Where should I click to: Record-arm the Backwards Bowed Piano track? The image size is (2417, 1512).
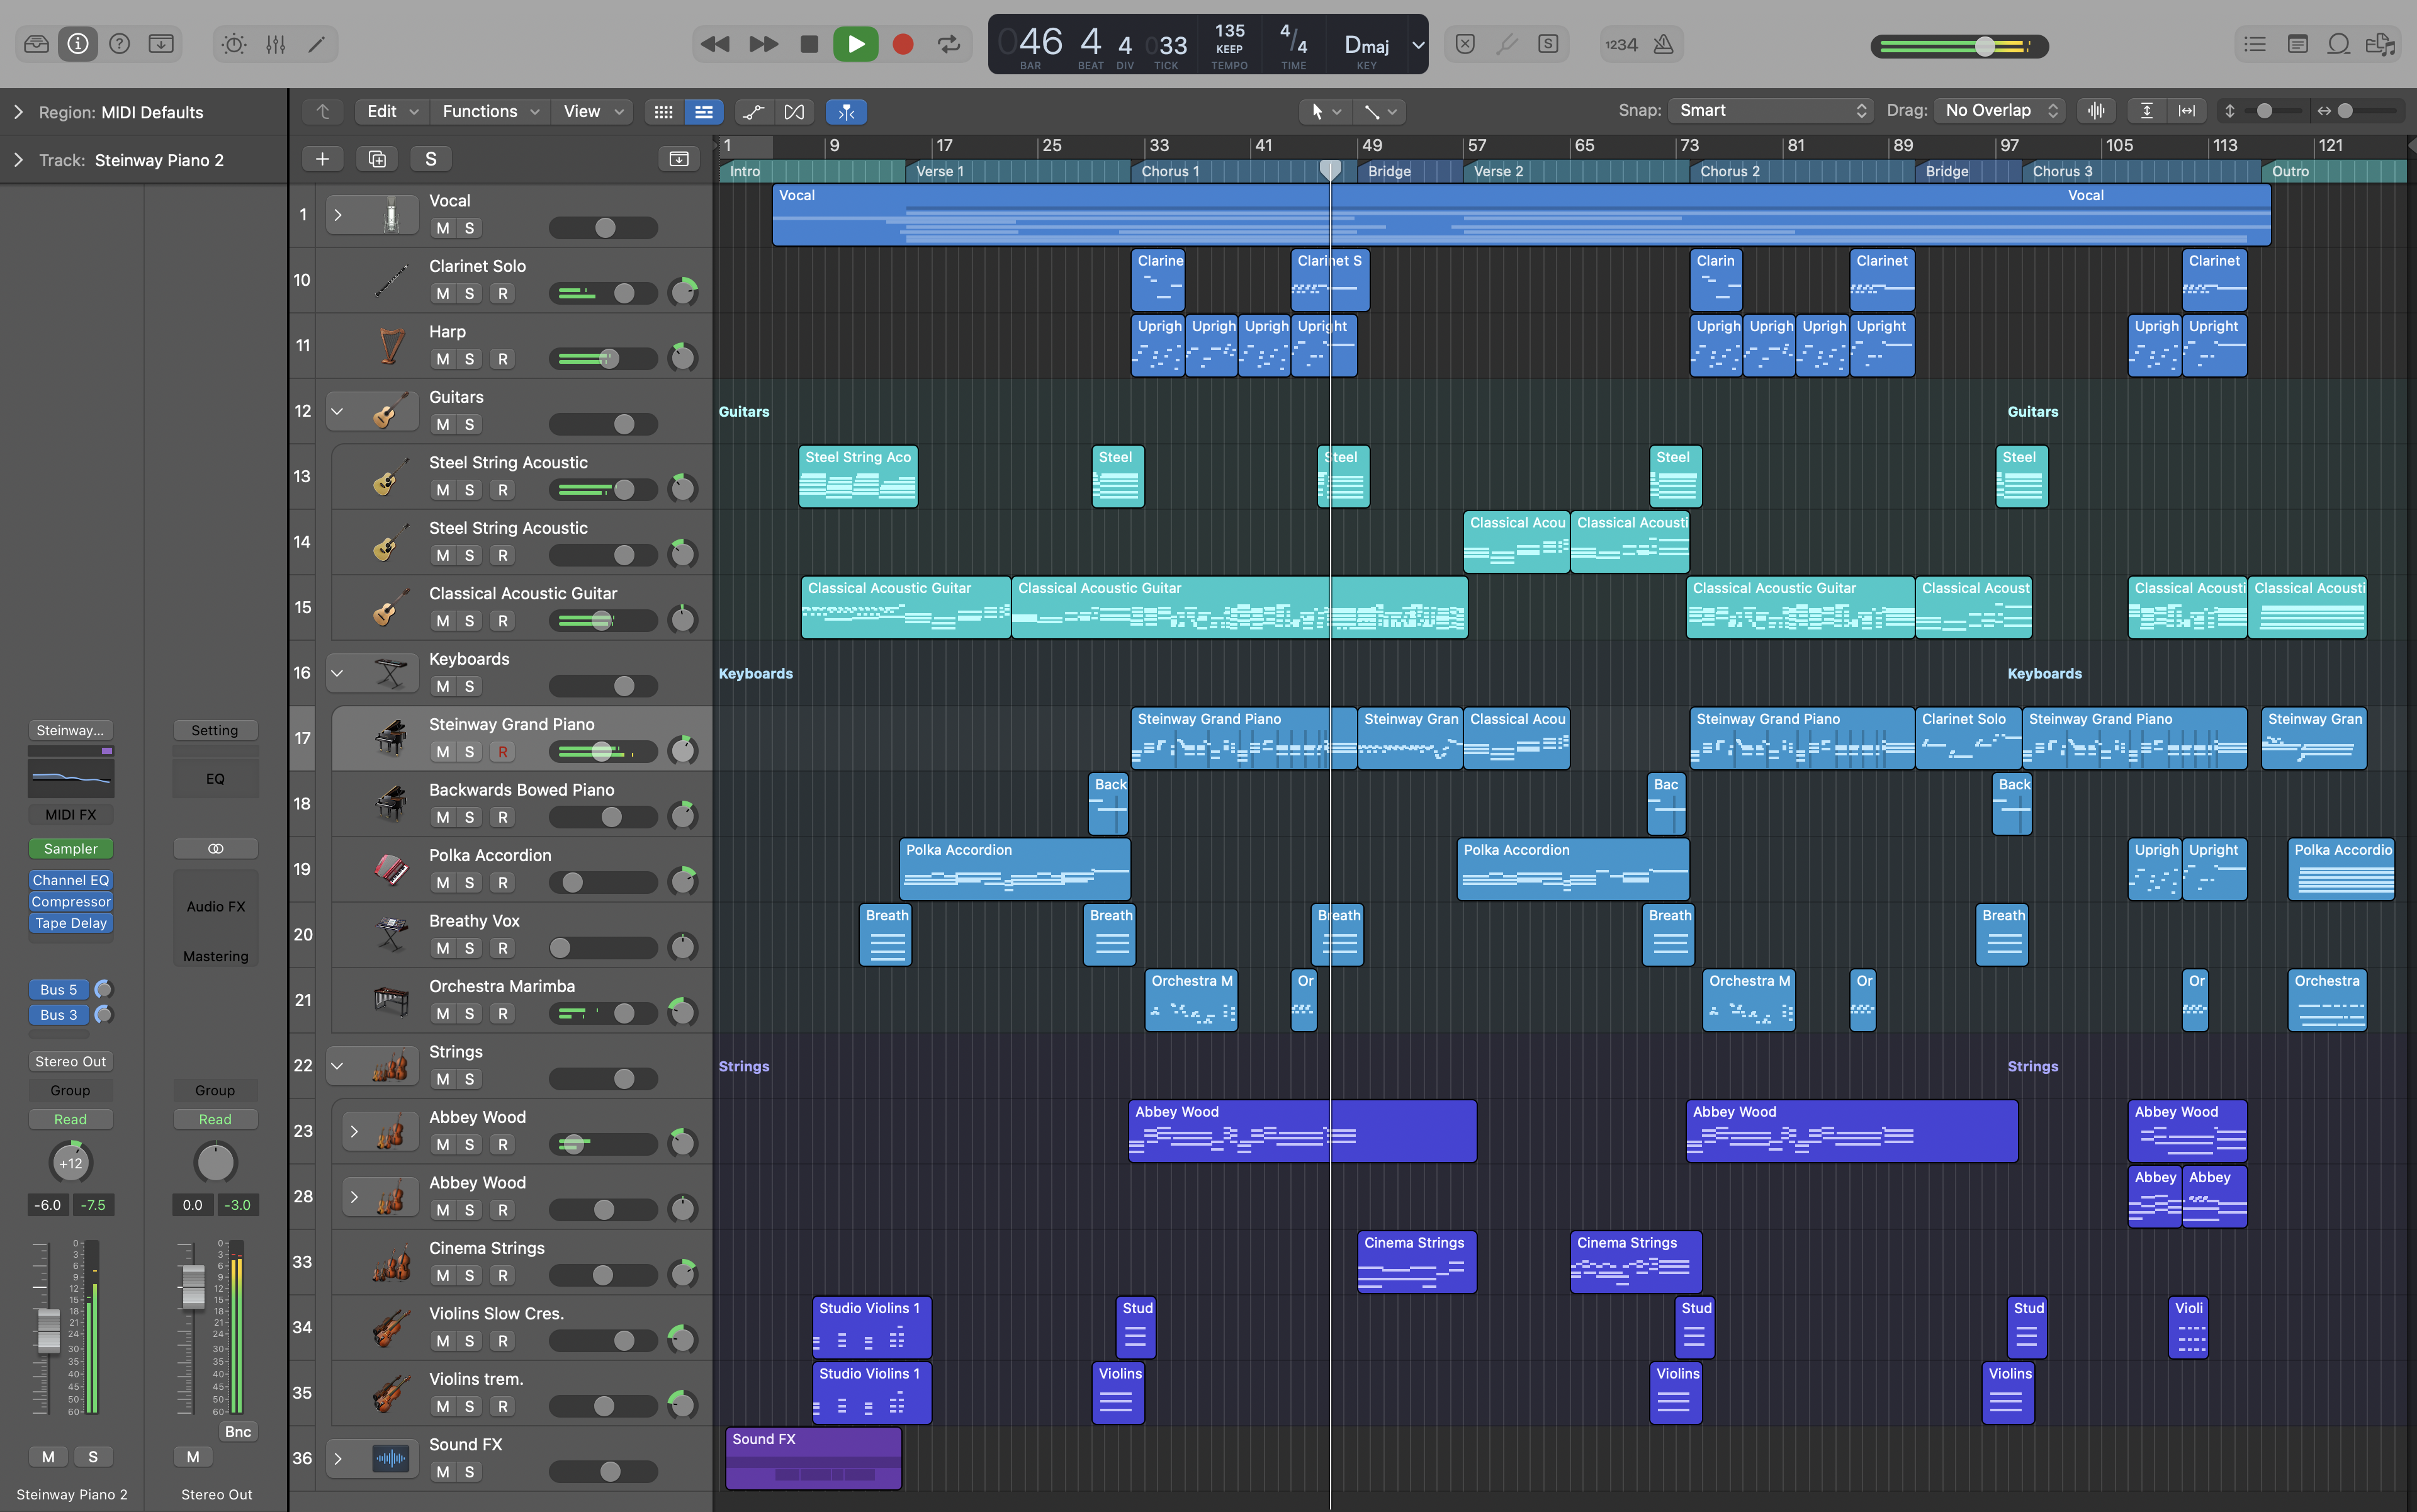coord(503,817)
